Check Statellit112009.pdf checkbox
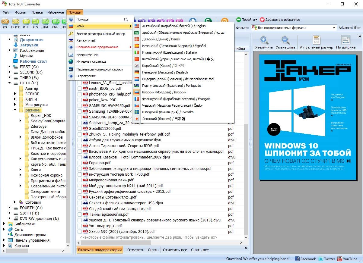This screenshot has height=263, width=363. tap(80, 129)
